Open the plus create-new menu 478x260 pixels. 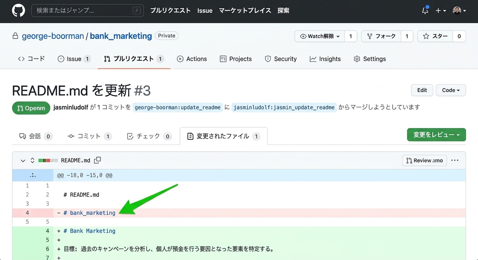coord(441,10)
